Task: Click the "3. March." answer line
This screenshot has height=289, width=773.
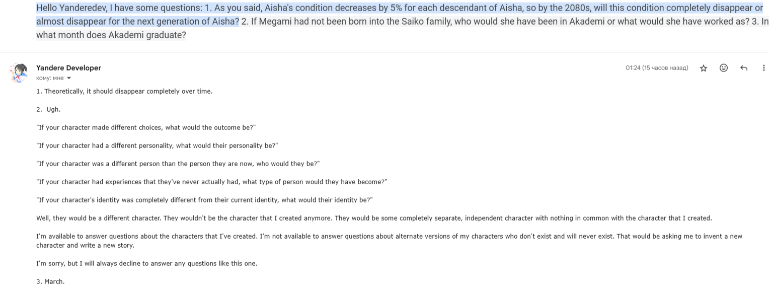Action: [50, 281]
